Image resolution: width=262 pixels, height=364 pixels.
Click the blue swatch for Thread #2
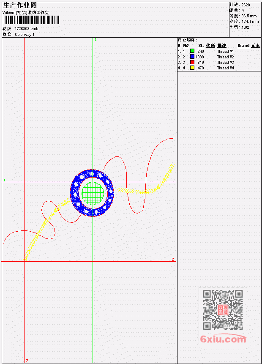[x=192, y=56]
